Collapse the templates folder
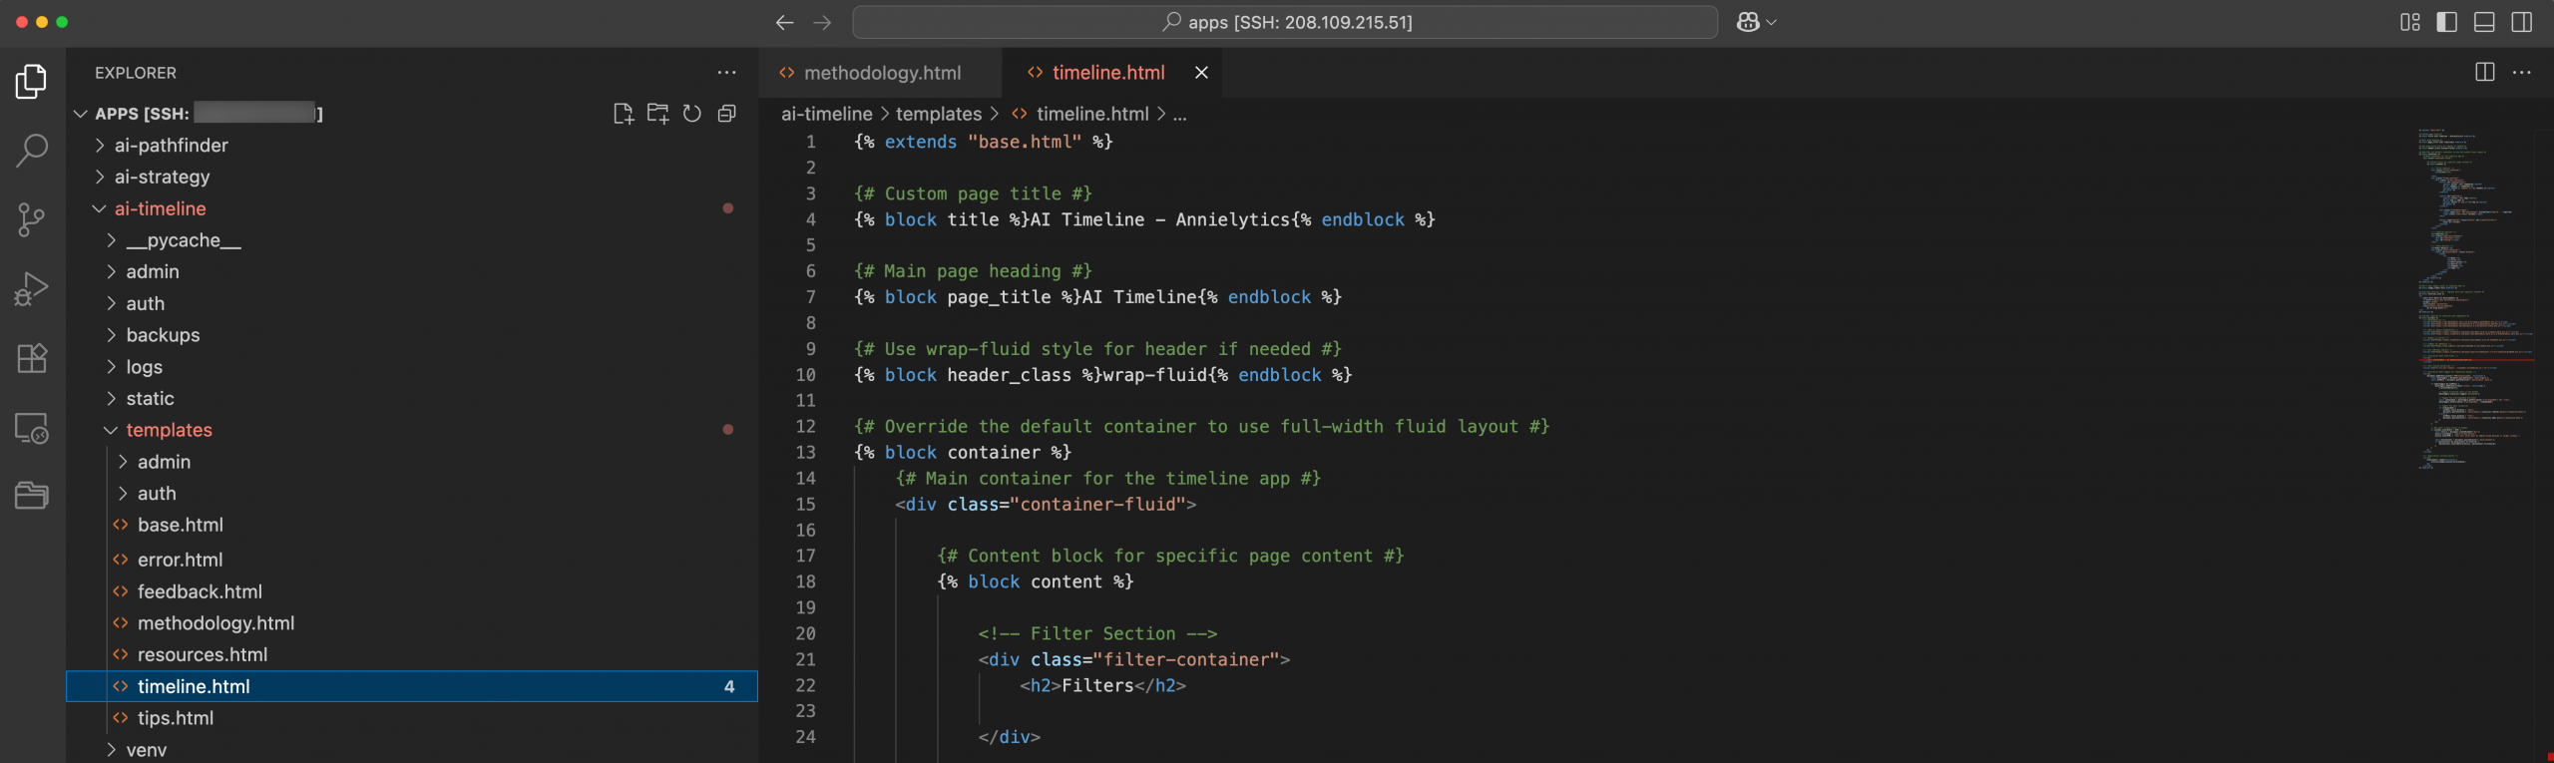 tap(169, 430)
